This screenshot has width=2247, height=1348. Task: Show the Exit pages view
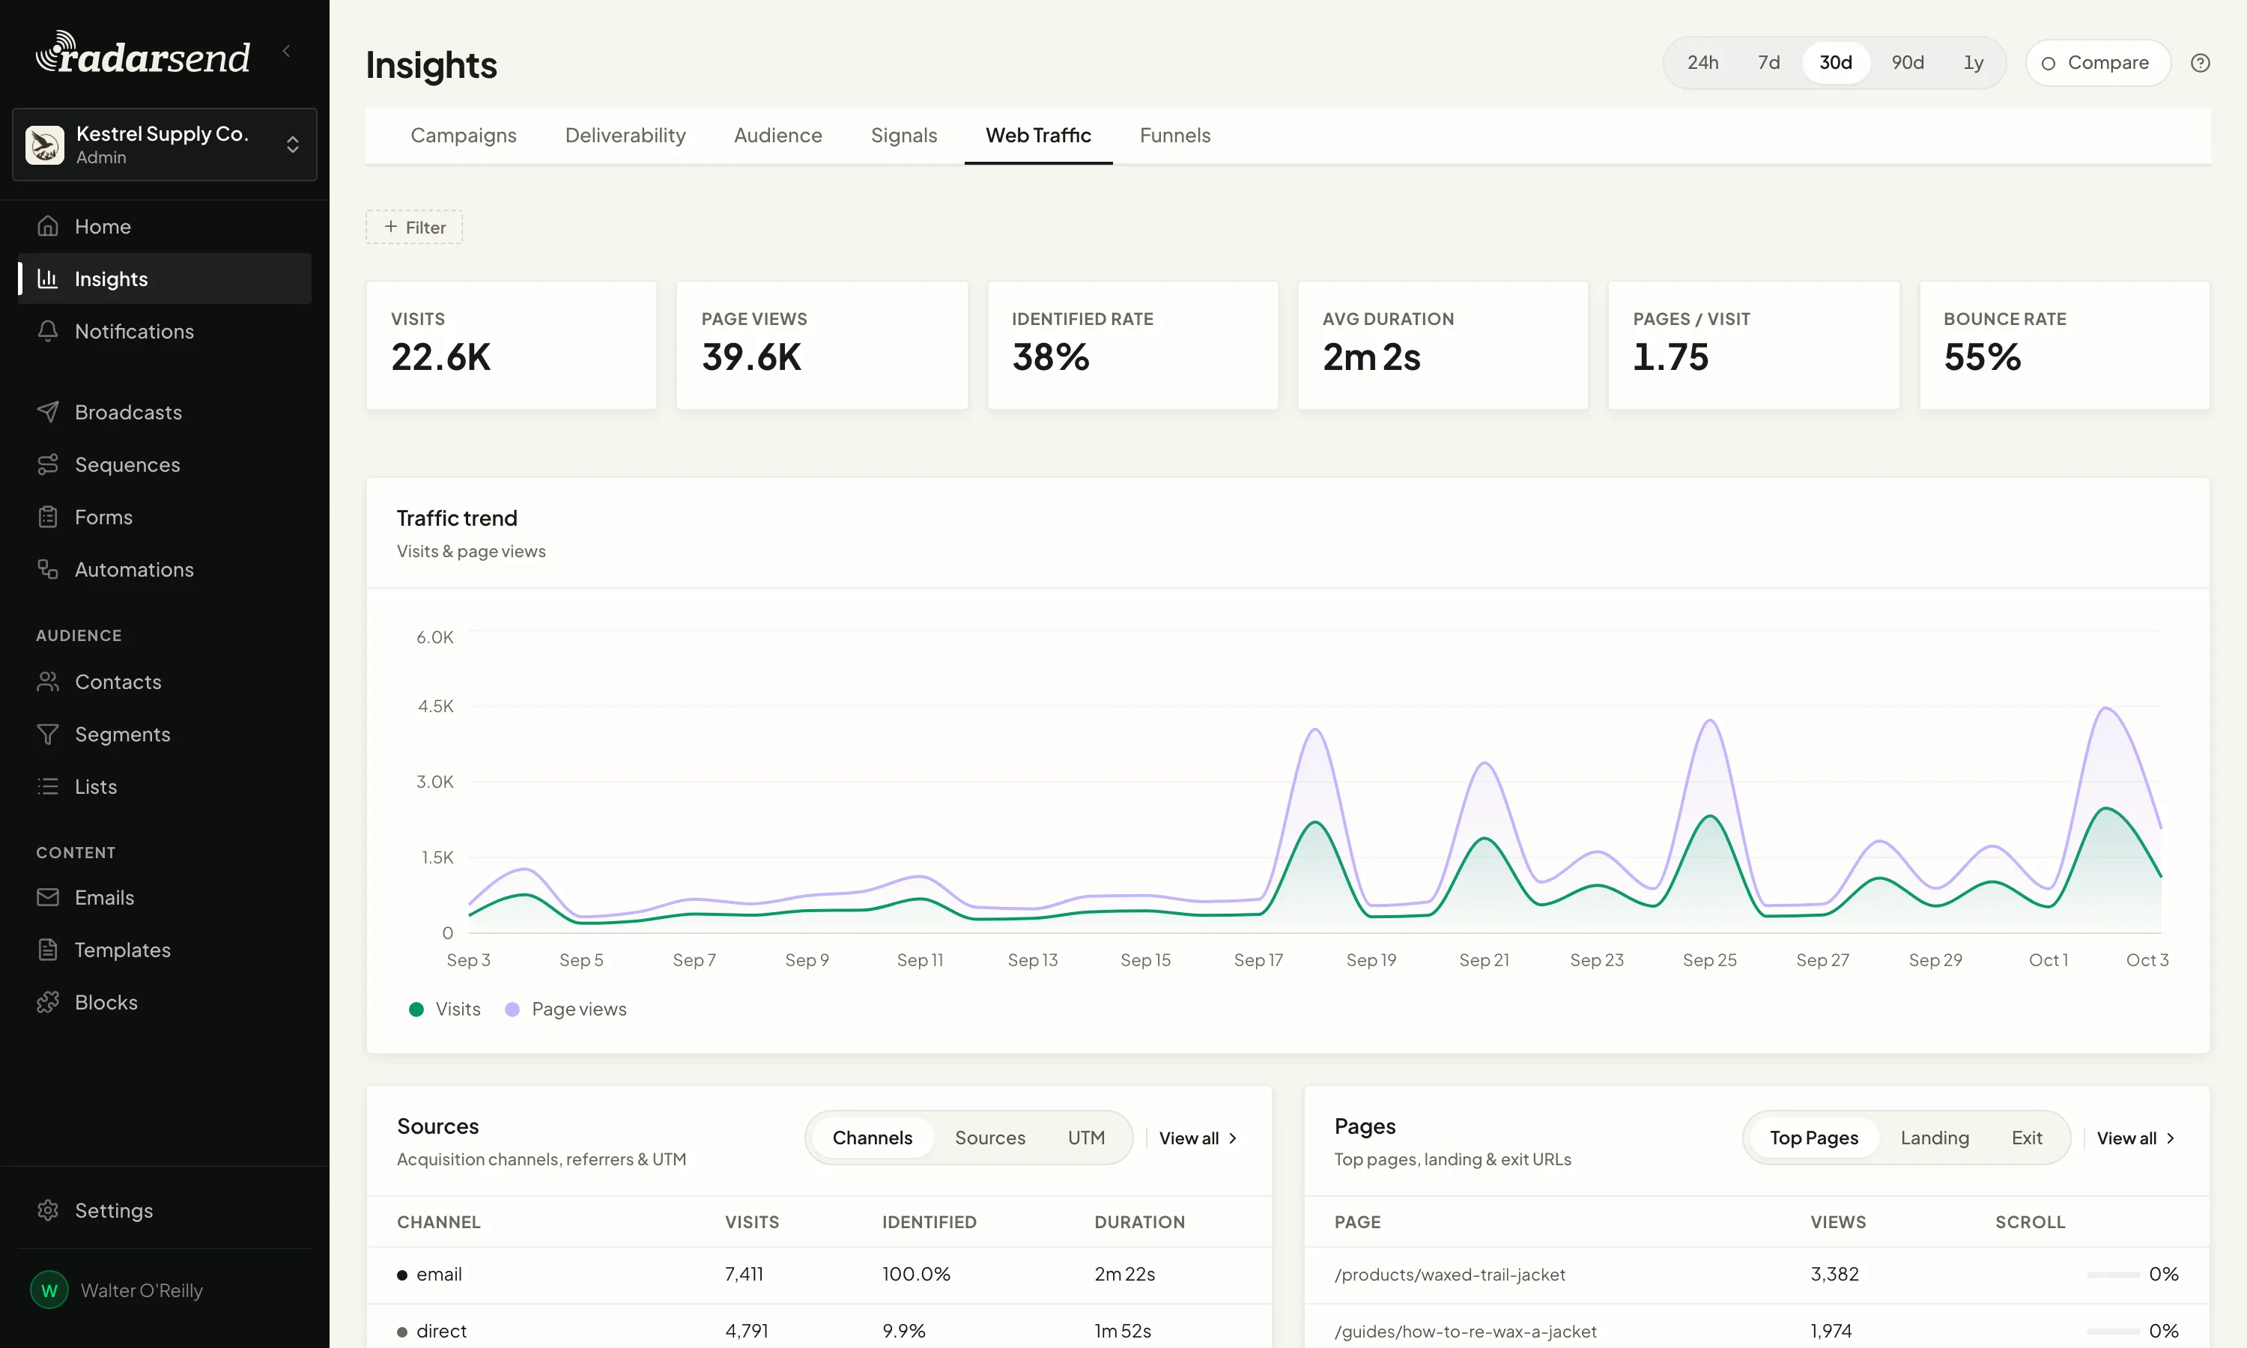(x=2026, y=1138)
